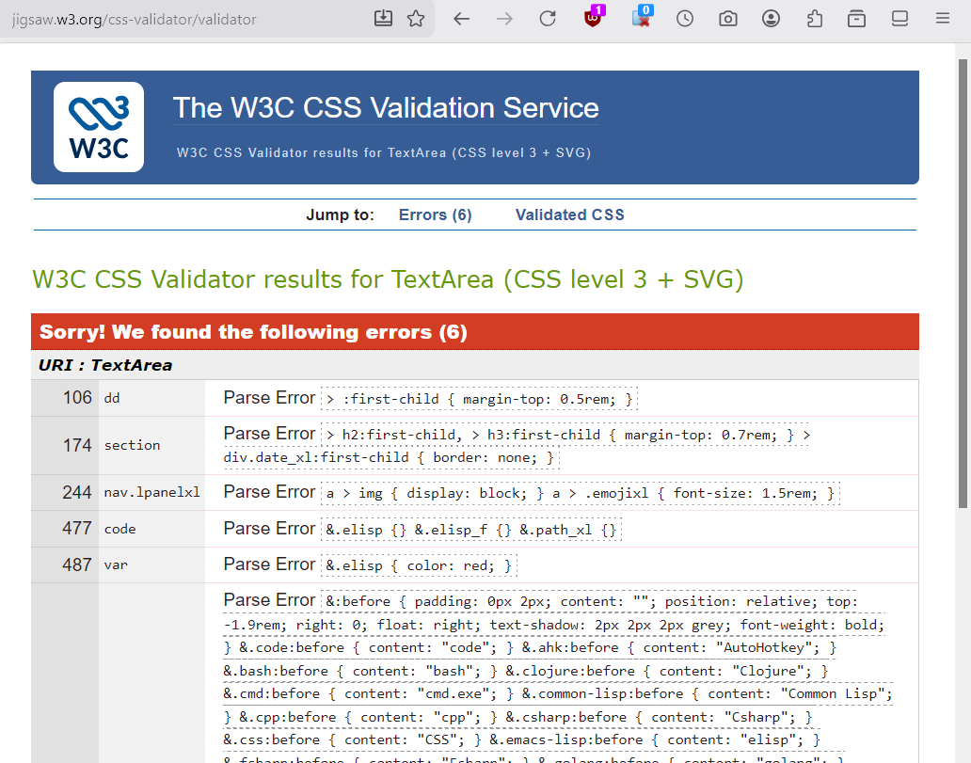Open the tab overview box icon
The image size is (971, 763).
coord(856,19)
